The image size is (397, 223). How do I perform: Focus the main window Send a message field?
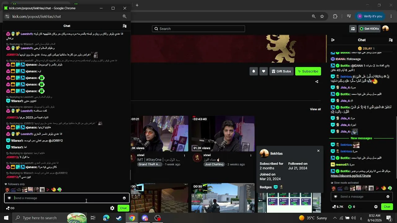(361, 197)
